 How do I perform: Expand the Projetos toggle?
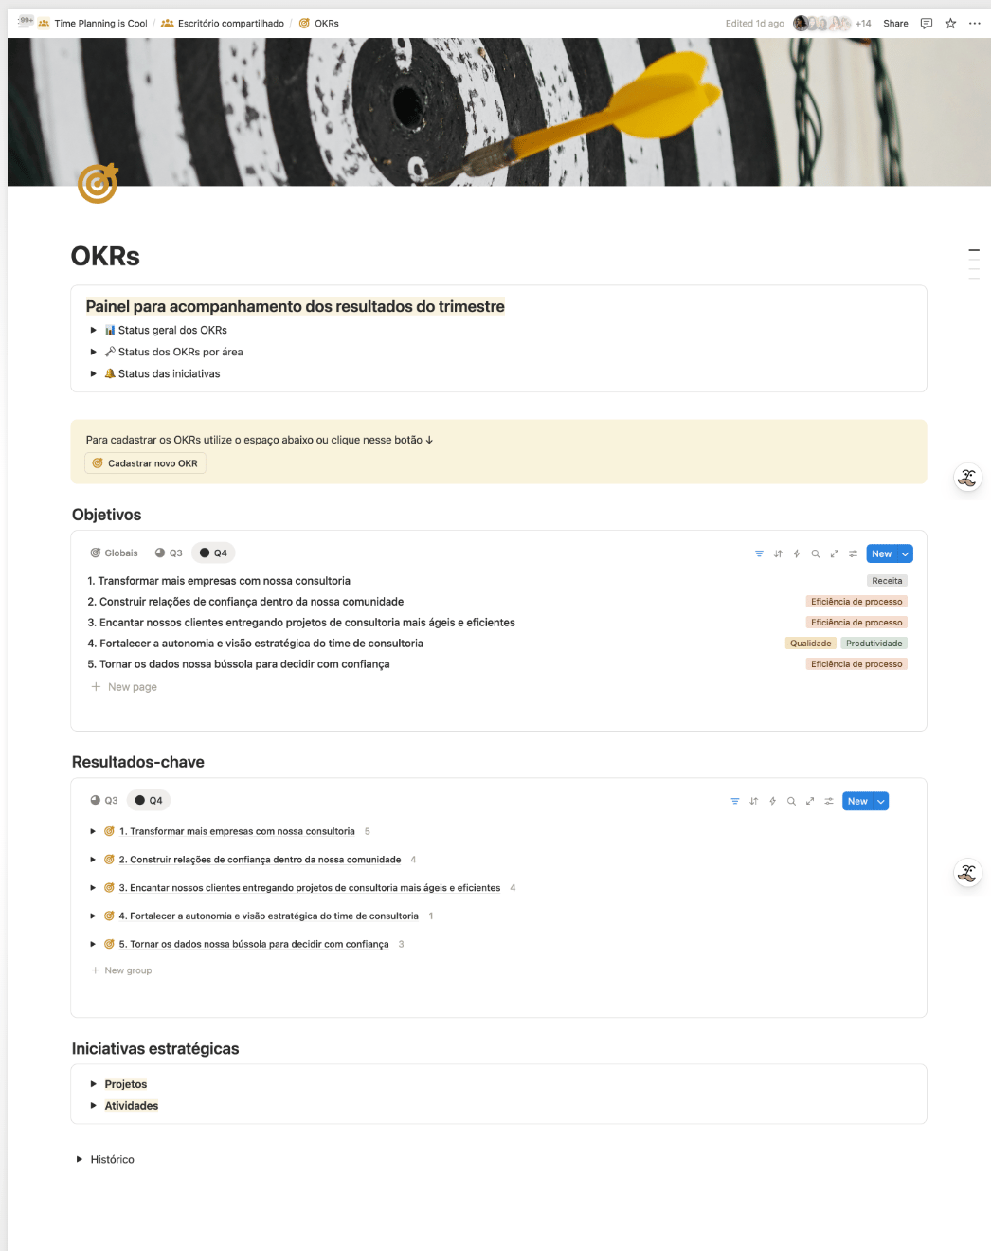[93, 1084]
